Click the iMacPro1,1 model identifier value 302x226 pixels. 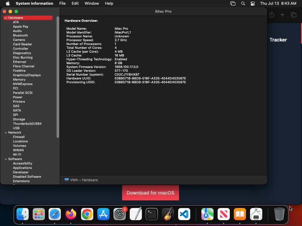click(123, 32)
